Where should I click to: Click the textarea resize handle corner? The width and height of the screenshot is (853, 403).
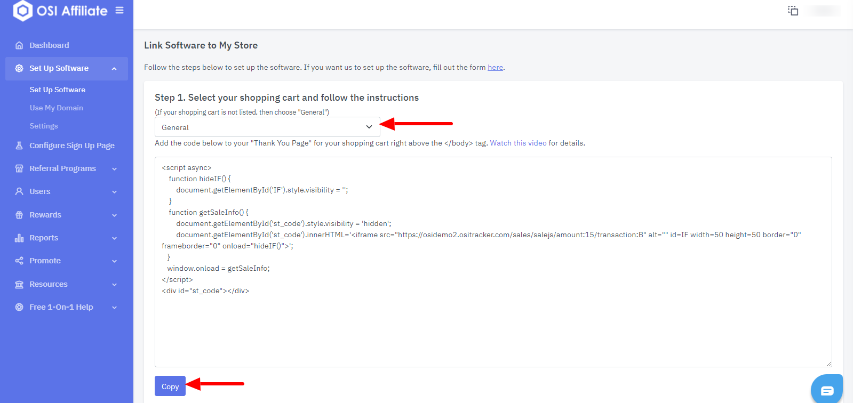828,364
